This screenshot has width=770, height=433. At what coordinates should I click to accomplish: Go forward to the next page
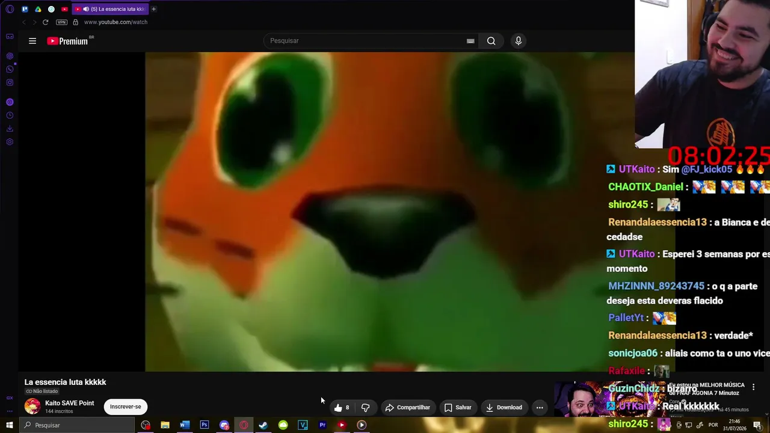coord(34,22)
